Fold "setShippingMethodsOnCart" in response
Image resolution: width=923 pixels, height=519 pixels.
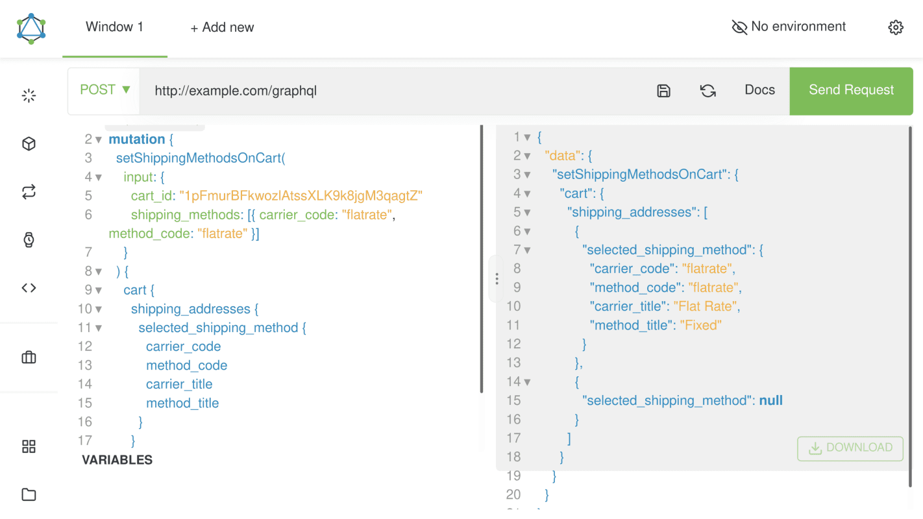point(527,175)
